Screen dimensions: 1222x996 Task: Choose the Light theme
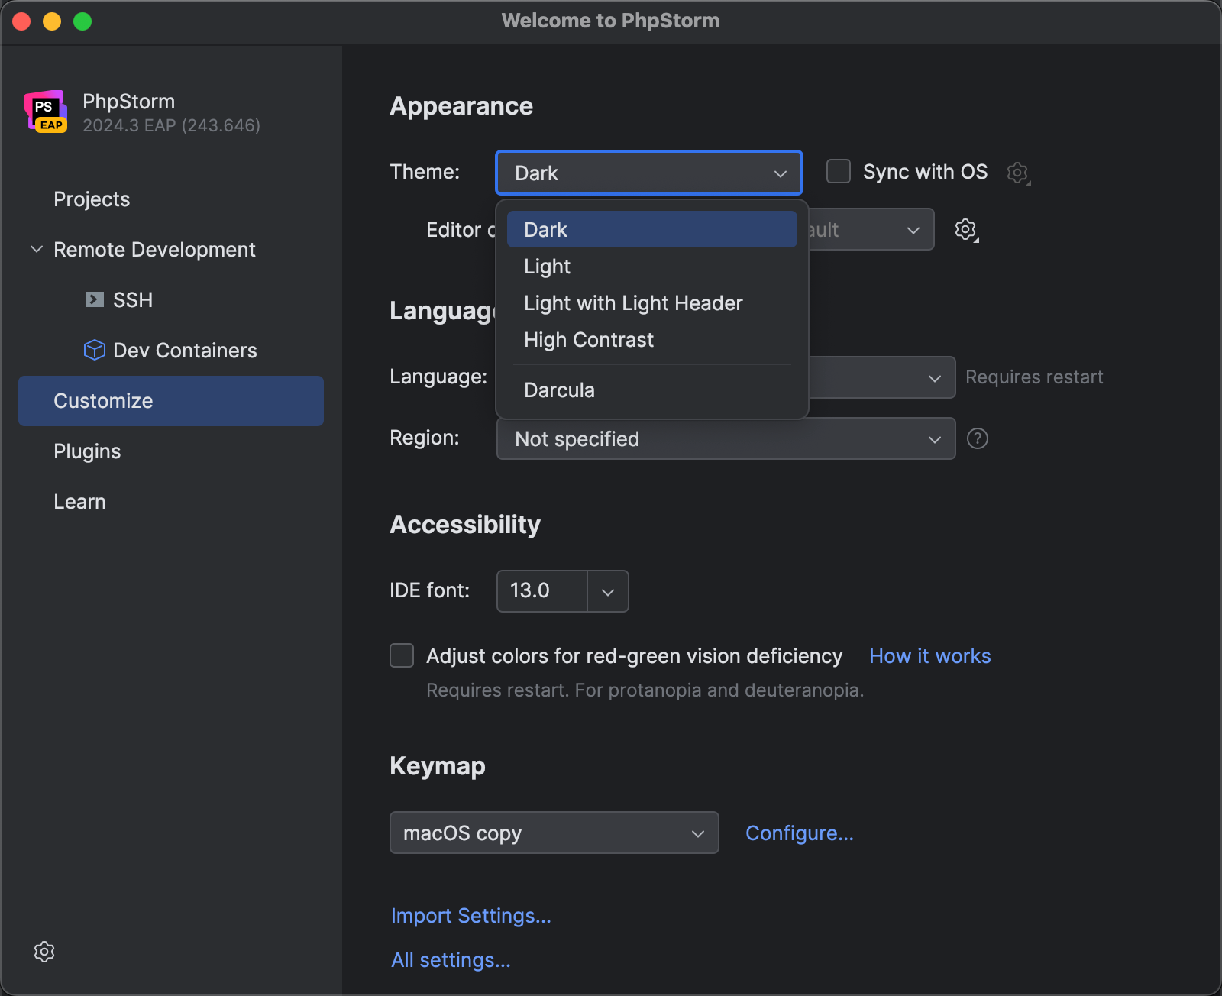click(x=547, y=266)
